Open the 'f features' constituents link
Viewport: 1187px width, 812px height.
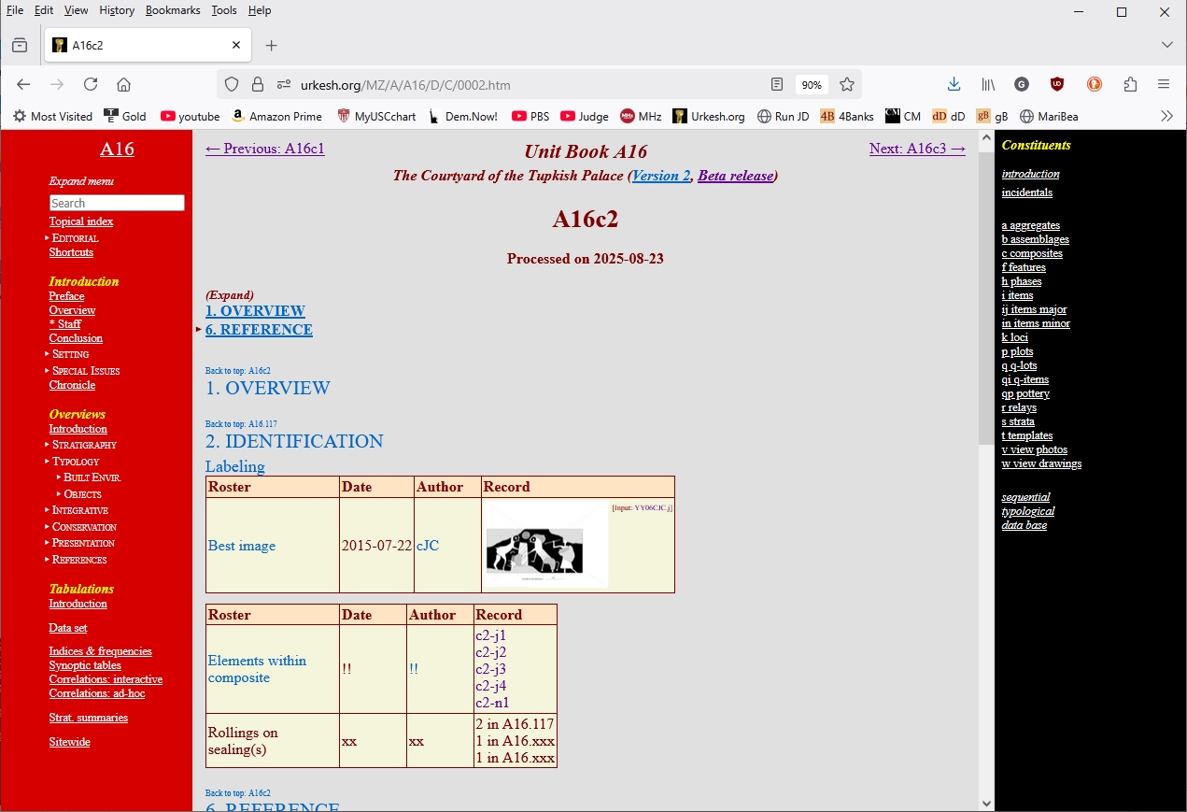coord(1024,267)
